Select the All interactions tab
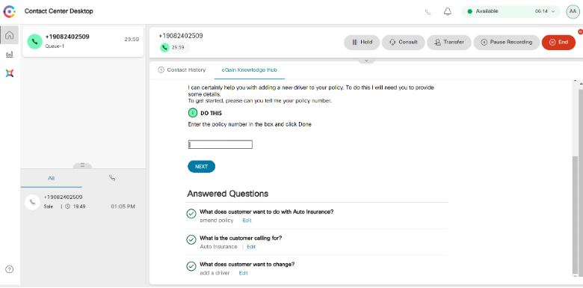This screenshot has width=583, height=288. coord(52,178)
